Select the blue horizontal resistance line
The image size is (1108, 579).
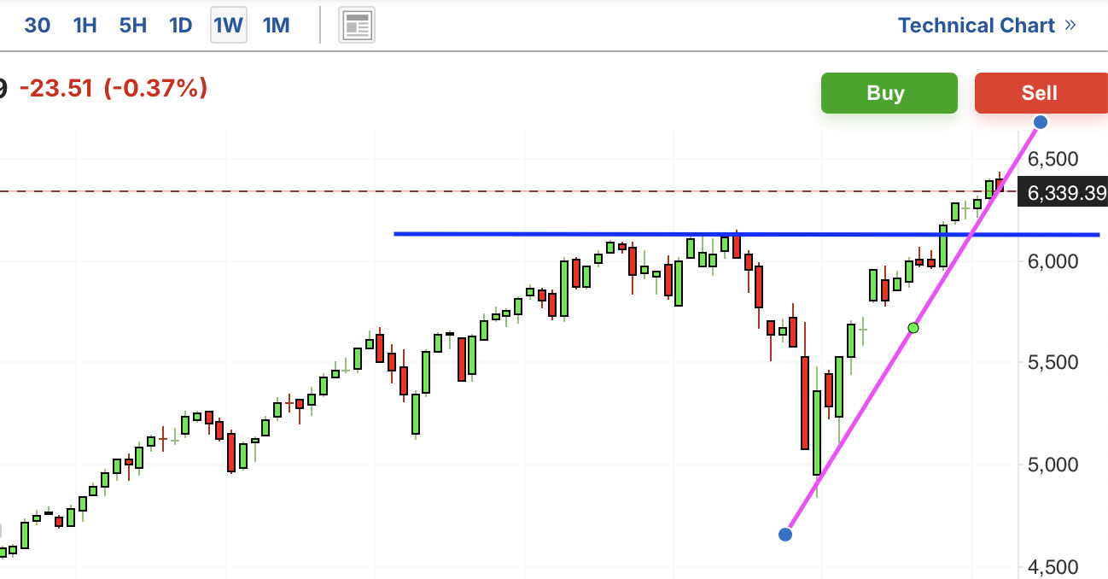coord(598,233)
